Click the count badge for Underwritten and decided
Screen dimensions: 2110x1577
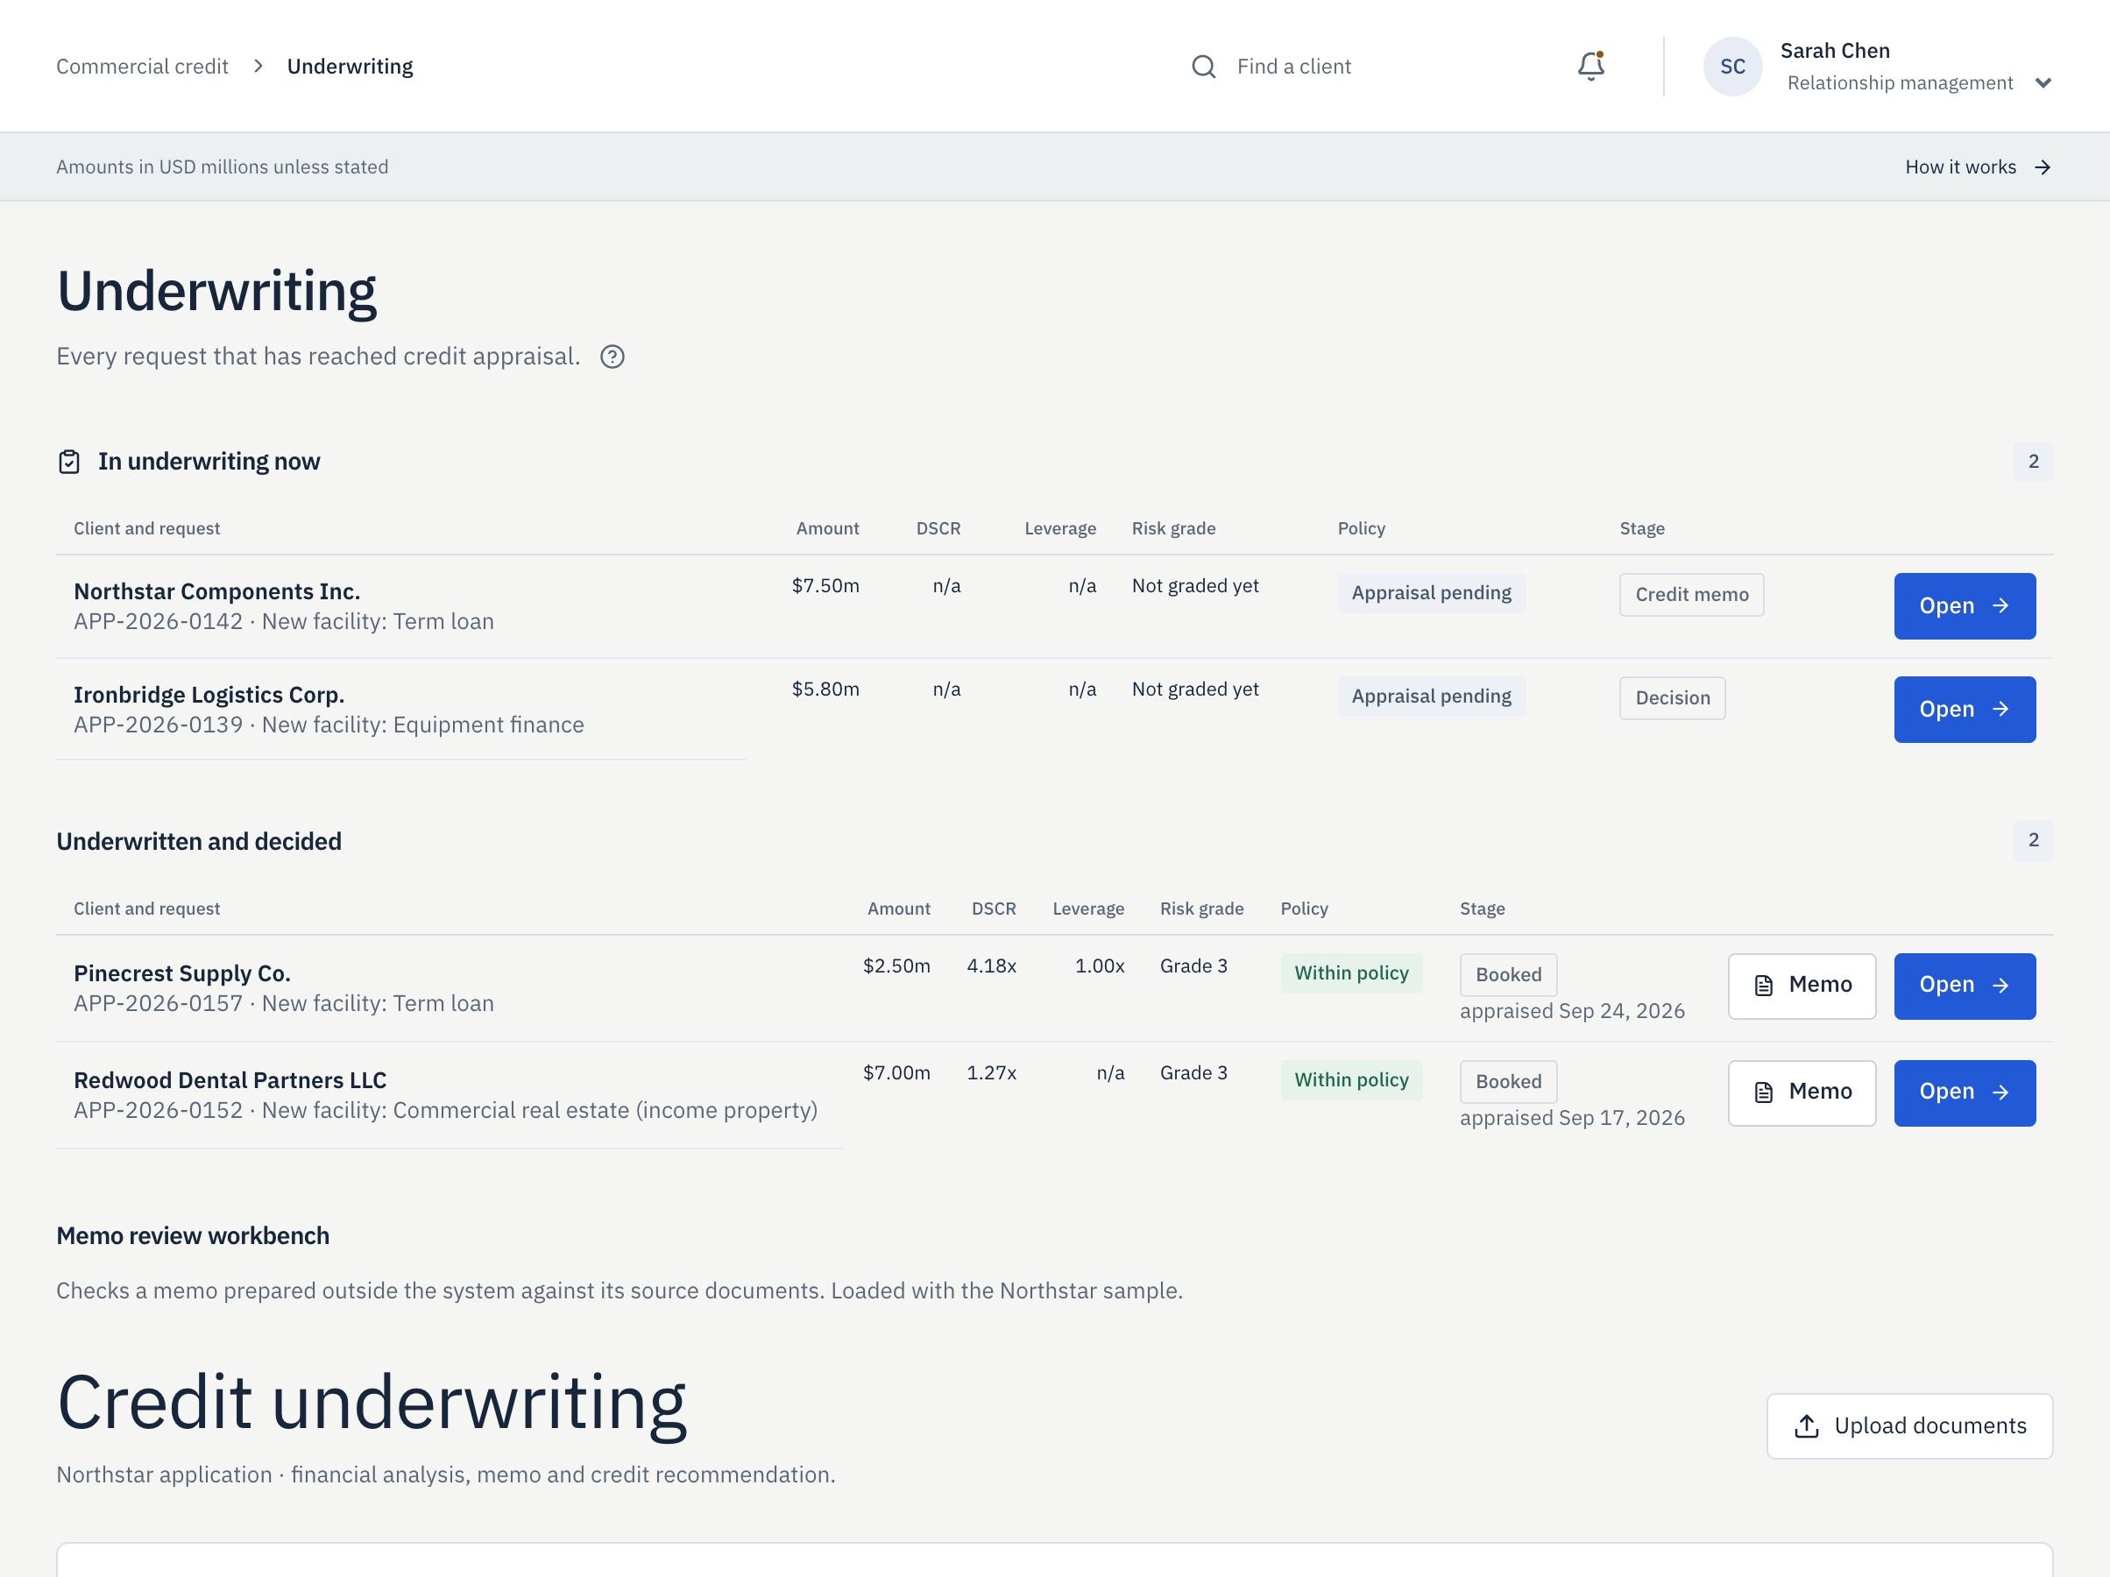(x=2033, y=840)
